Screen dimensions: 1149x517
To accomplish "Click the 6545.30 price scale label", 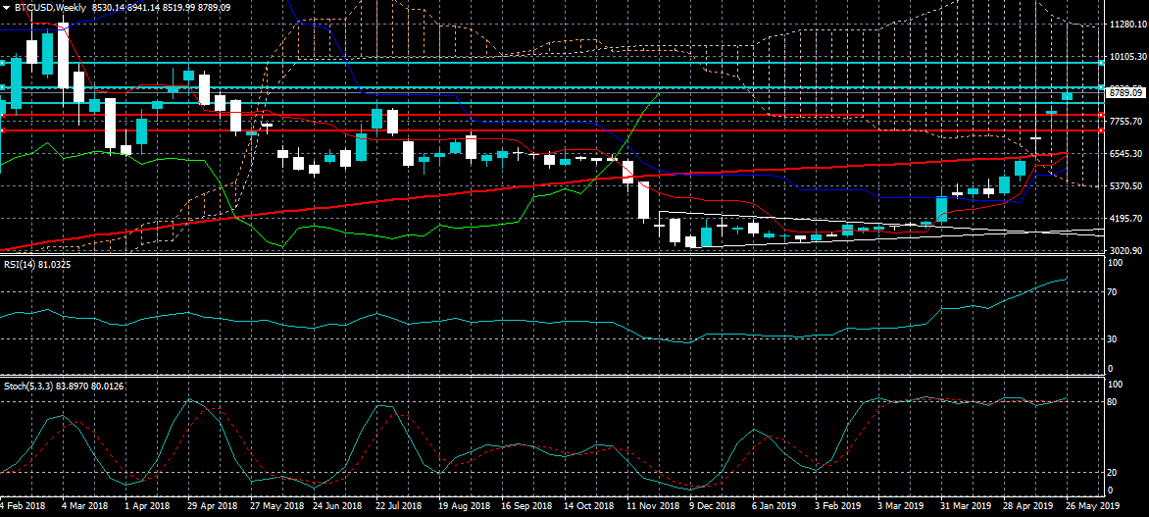I will pyautogui.click(x=1127, y=153).
